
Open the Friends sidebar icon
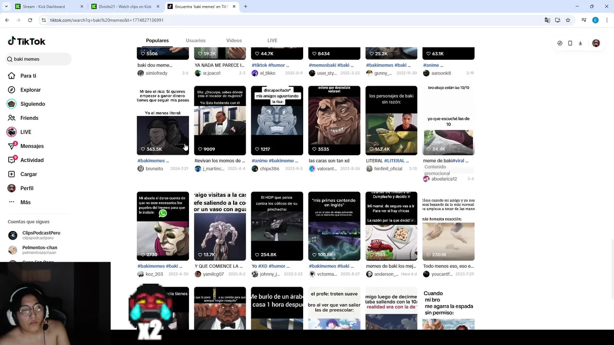coord(12,118)
